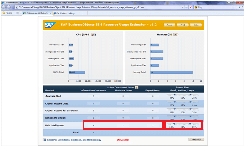
Task: Click the Print button
Action: point(183,25)
